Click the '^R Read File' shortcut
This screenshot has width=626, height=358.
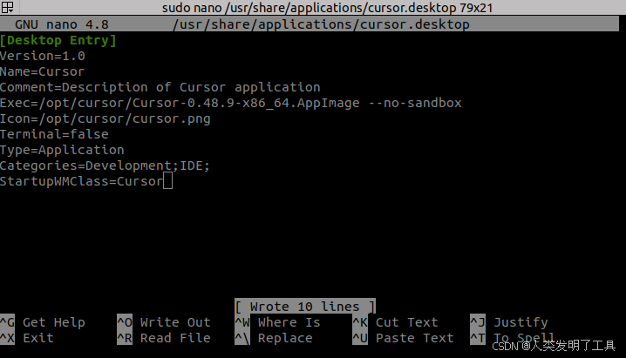click(x=164, y=338)
